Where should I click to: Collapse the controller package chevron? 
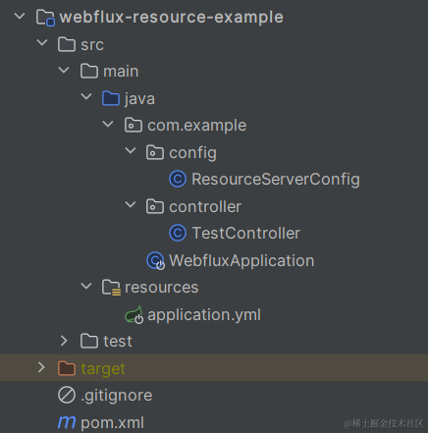click(131, 205)
